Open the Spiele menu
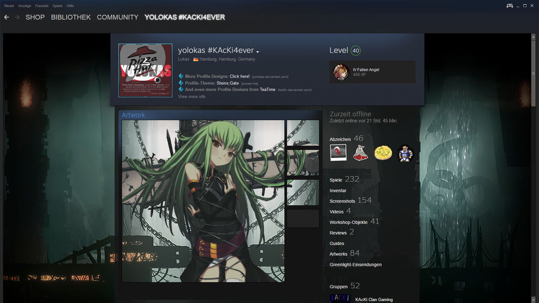The height and width of the screenshot is (303, 539). coord(57,6)
